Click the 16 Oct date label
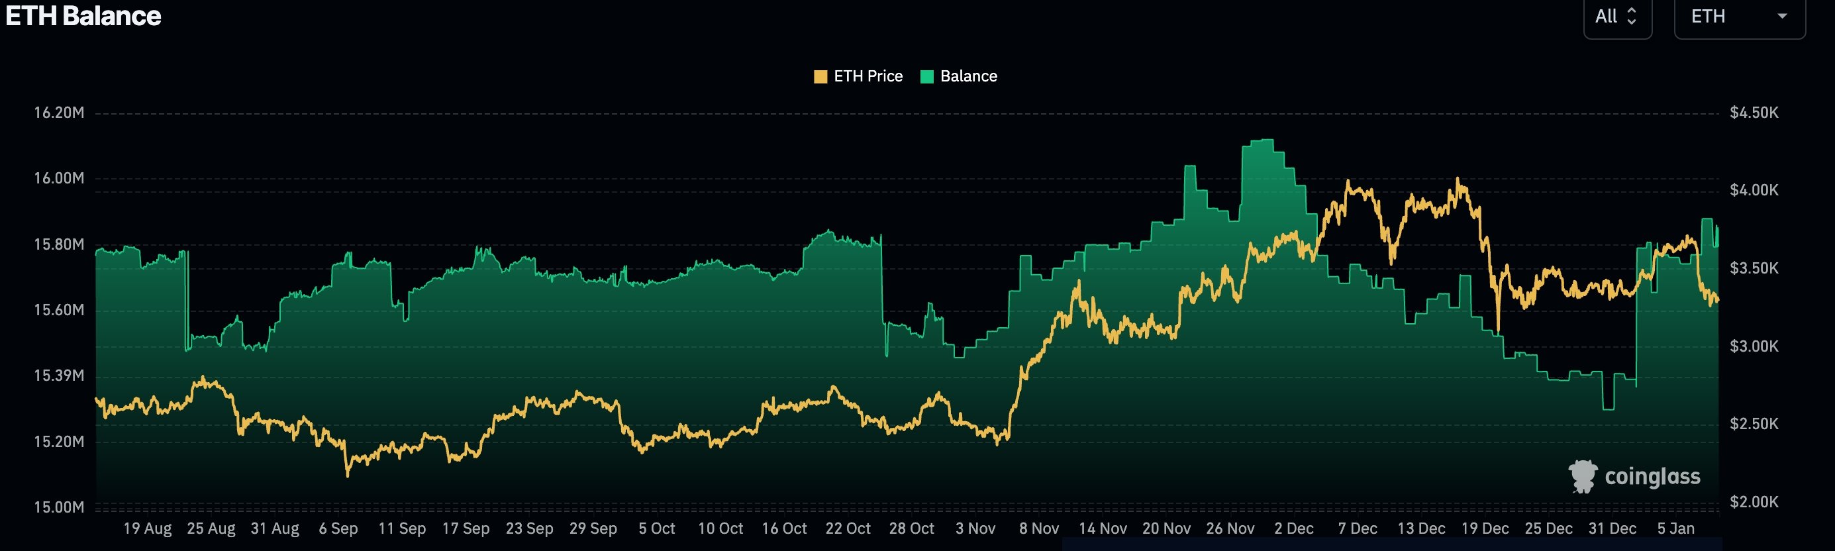The width and height of the screenshot is (1835, 551). (x=784, y=529)
